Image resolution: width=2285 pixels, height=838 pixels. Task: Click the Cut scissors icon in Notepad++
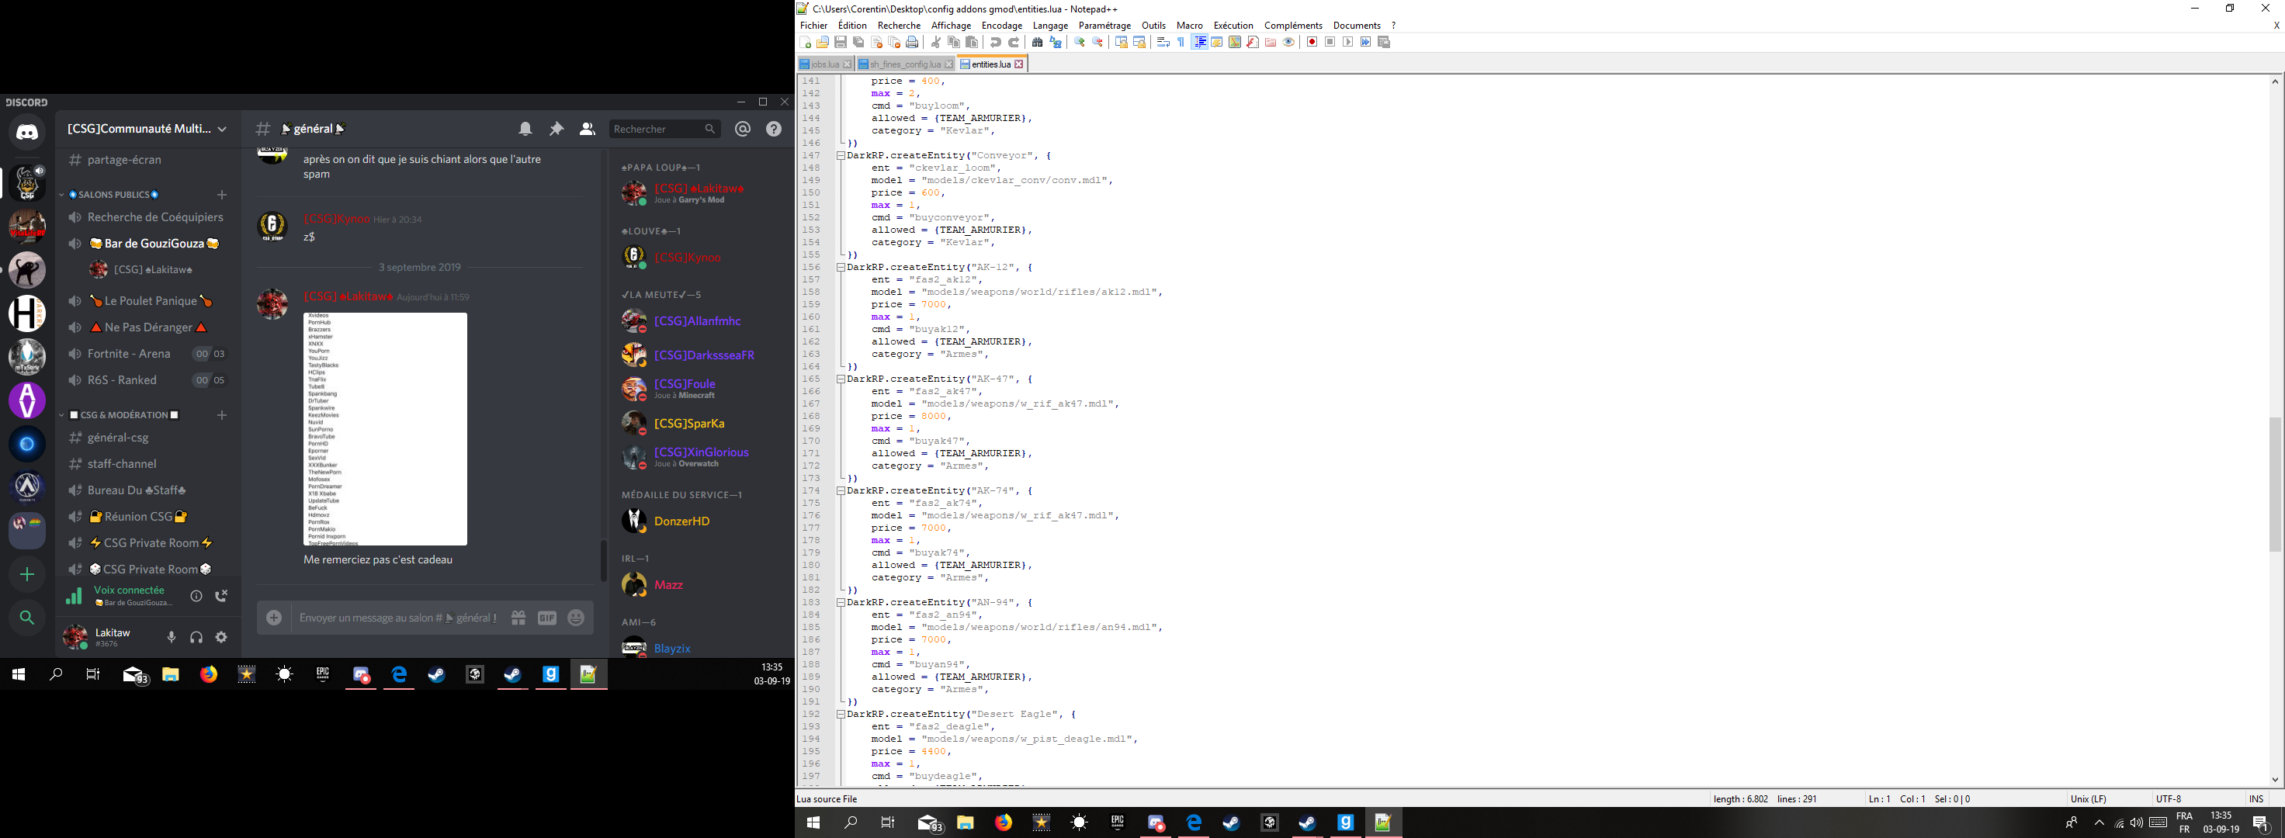click(x=937, y=42)
